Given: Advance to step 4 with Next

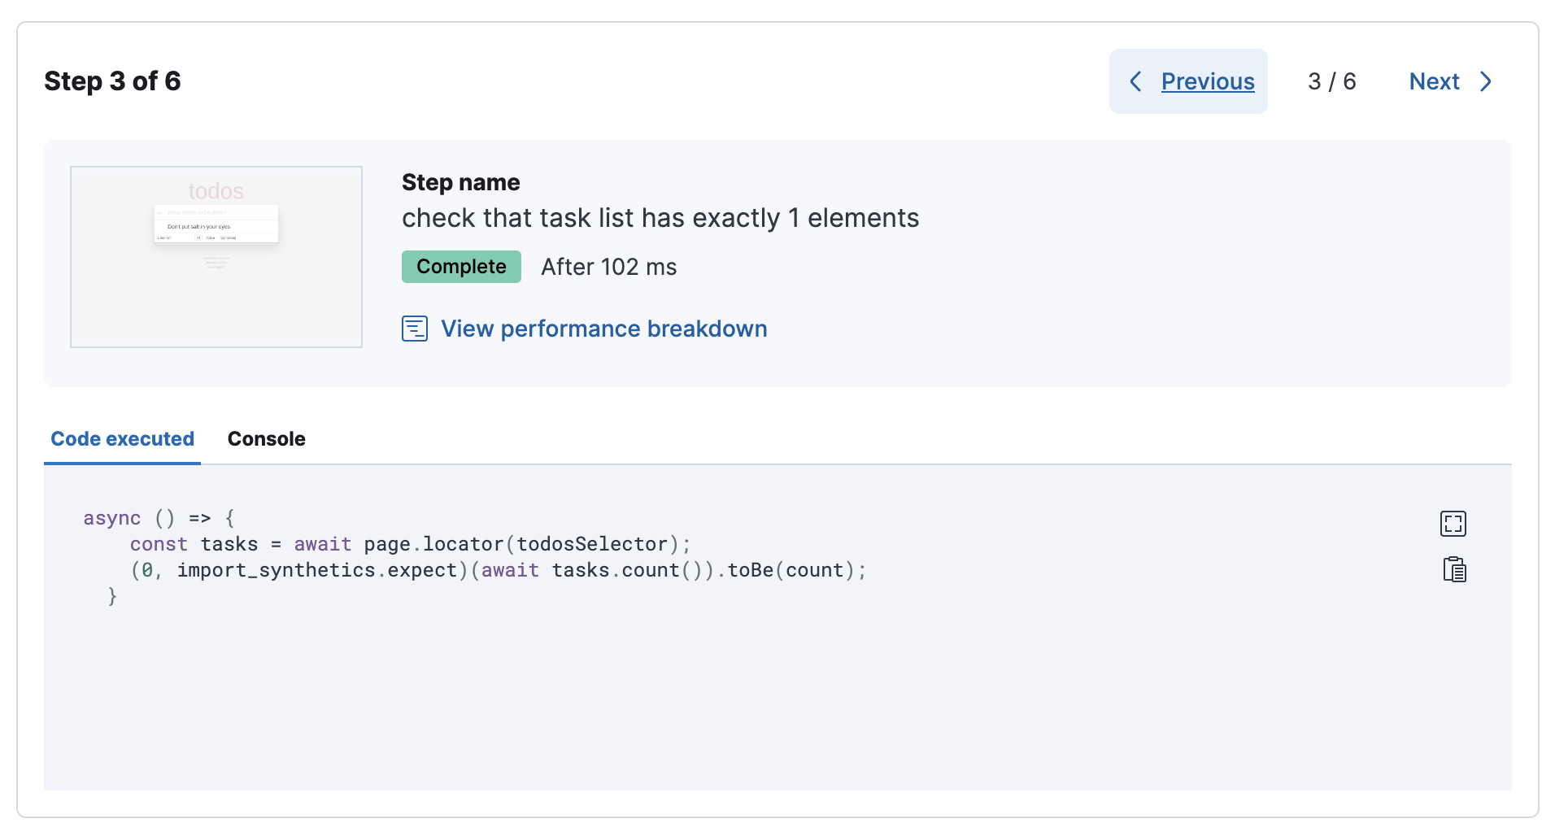Looking at the screenshot, I should click(1434, 81).
